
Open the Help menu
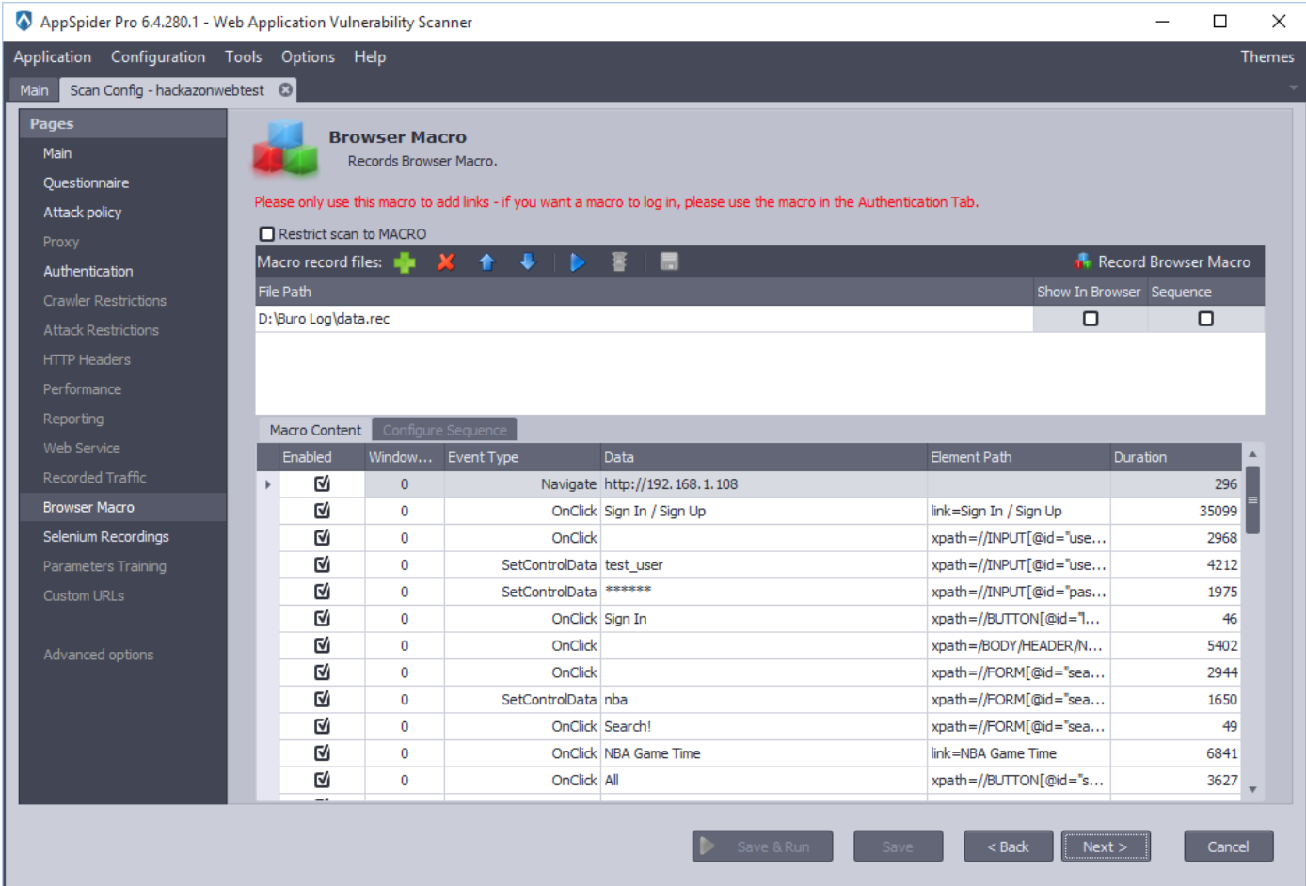[370, 56]
